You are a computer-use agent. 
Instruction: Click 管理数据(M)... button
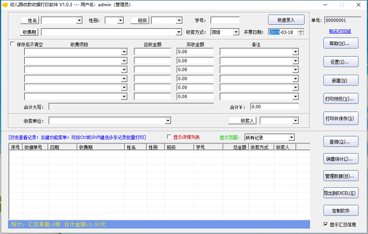point(341,176)
